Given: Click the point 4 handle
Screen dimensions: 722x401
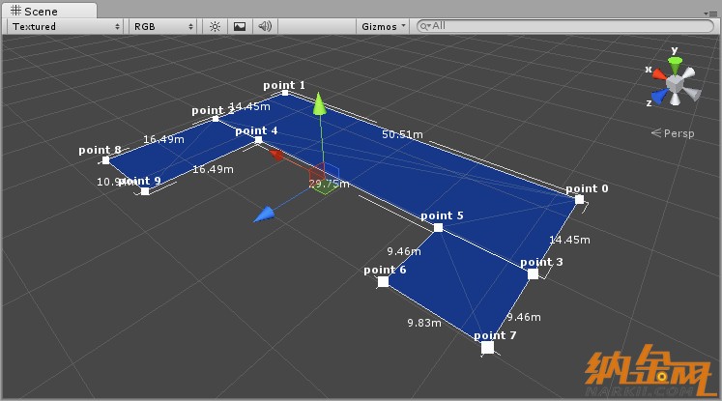Looking at the screenshot, I should click(x=258, y=139).
